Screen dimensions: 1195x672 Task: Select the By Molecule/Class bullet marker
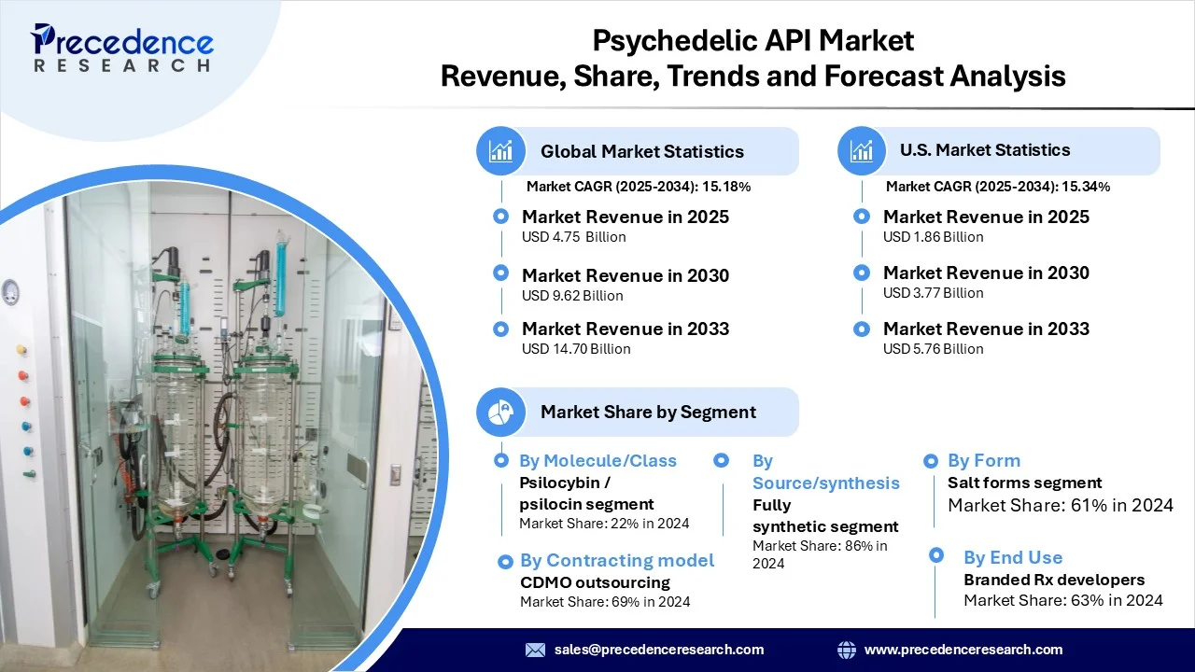[501, 460]
